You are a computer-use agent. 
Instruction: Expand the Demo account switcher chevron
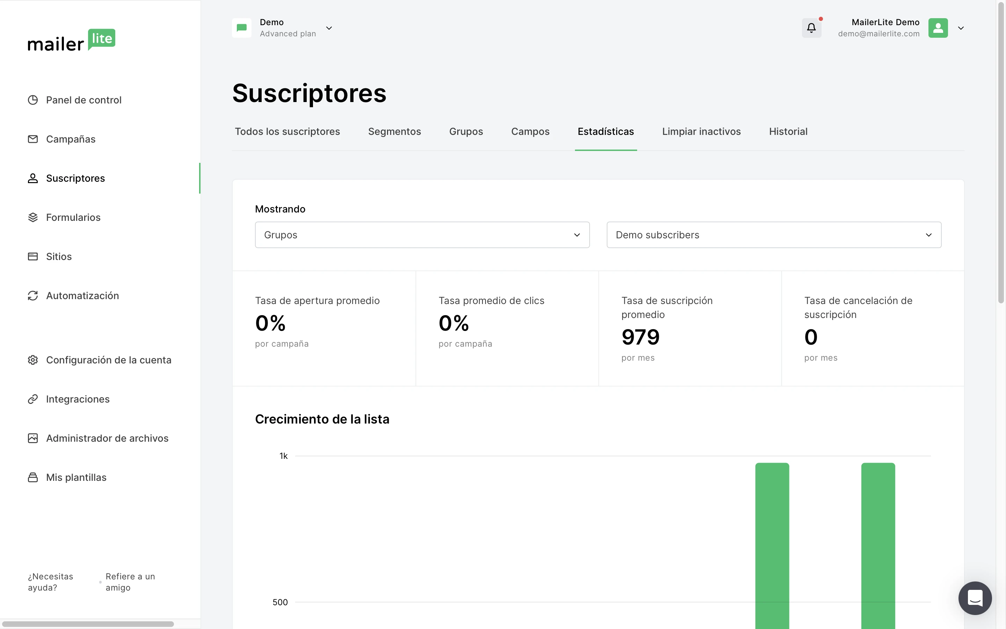click(x=329, y=28)
